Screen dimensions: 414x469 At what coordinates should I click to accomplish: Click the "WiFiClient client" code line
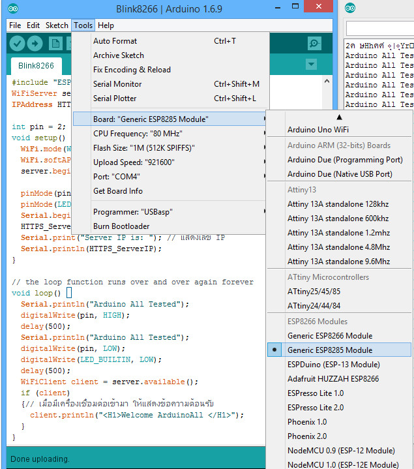110,382
